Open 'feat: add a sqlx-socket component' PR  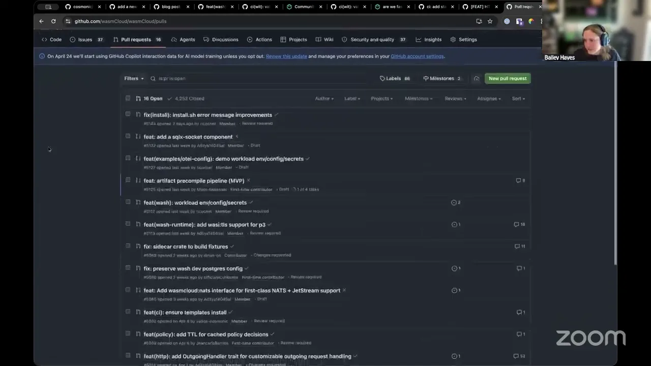click(x=188, y=137)
